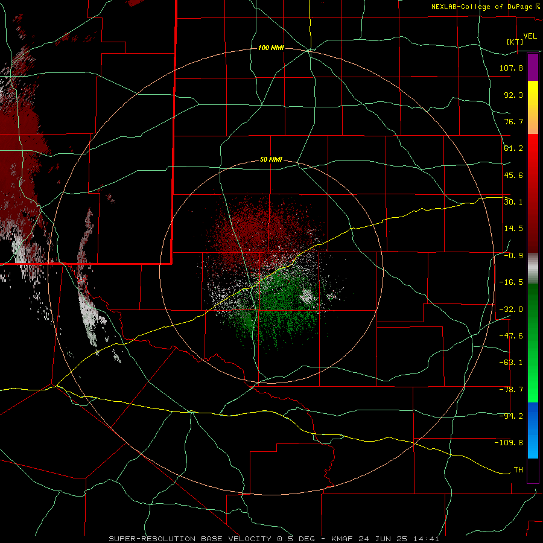Select the -109.8 legend value
This screenshot has width=543, height=543.
[x=509, y=443]
